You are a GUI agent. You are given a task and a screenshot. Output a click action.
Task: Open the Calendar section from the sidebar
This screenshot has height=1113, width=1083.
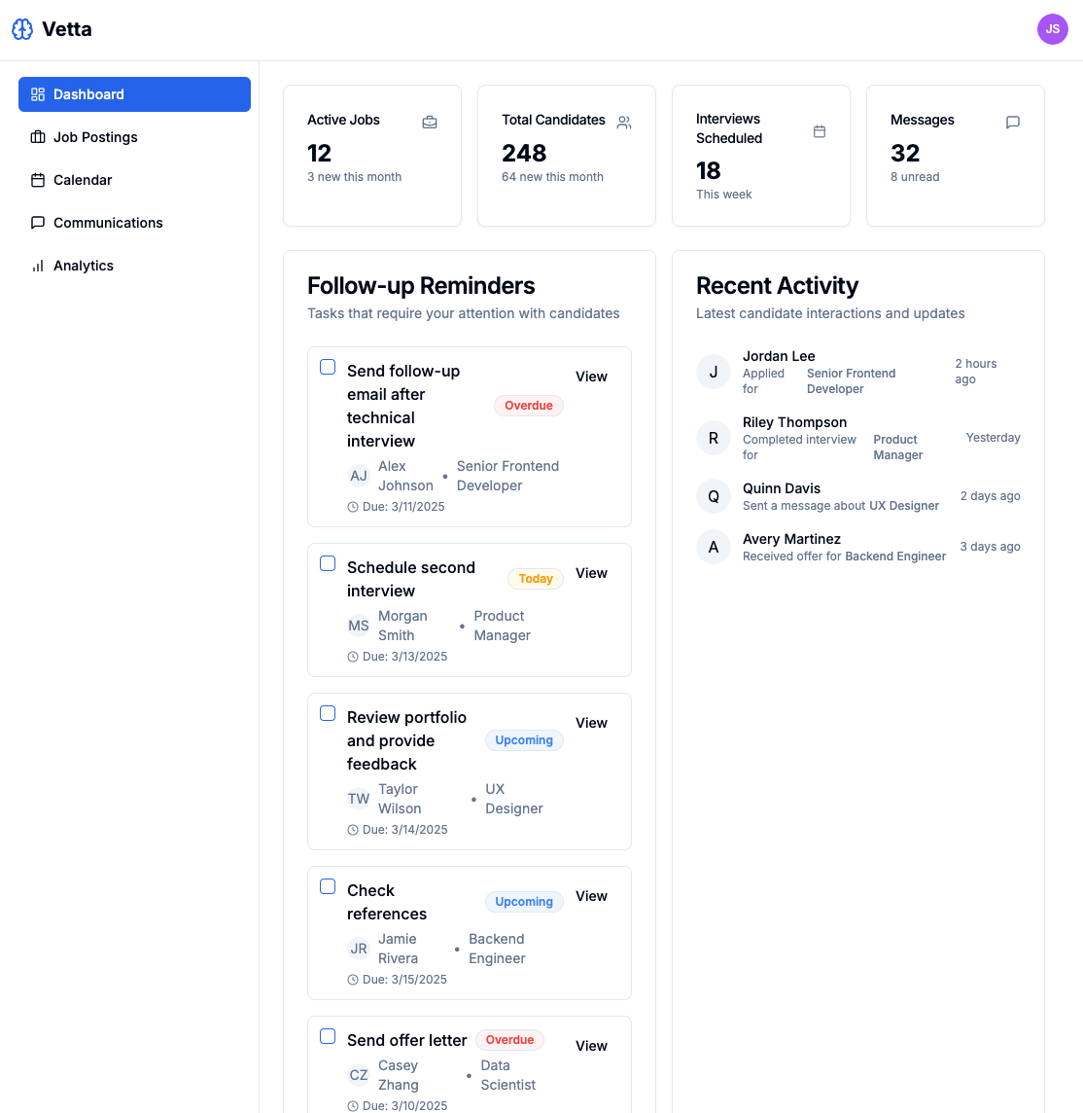(37, 180)
